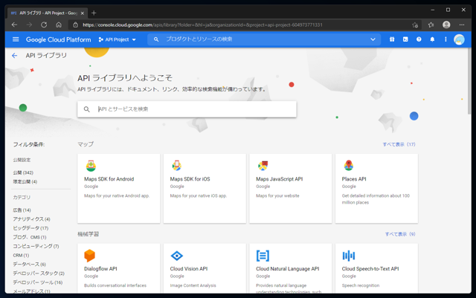This screenshot has height=298, width=476.
Task: Open the Google Cloud navigation hamburger menu
Action: [x=16, y=39]
